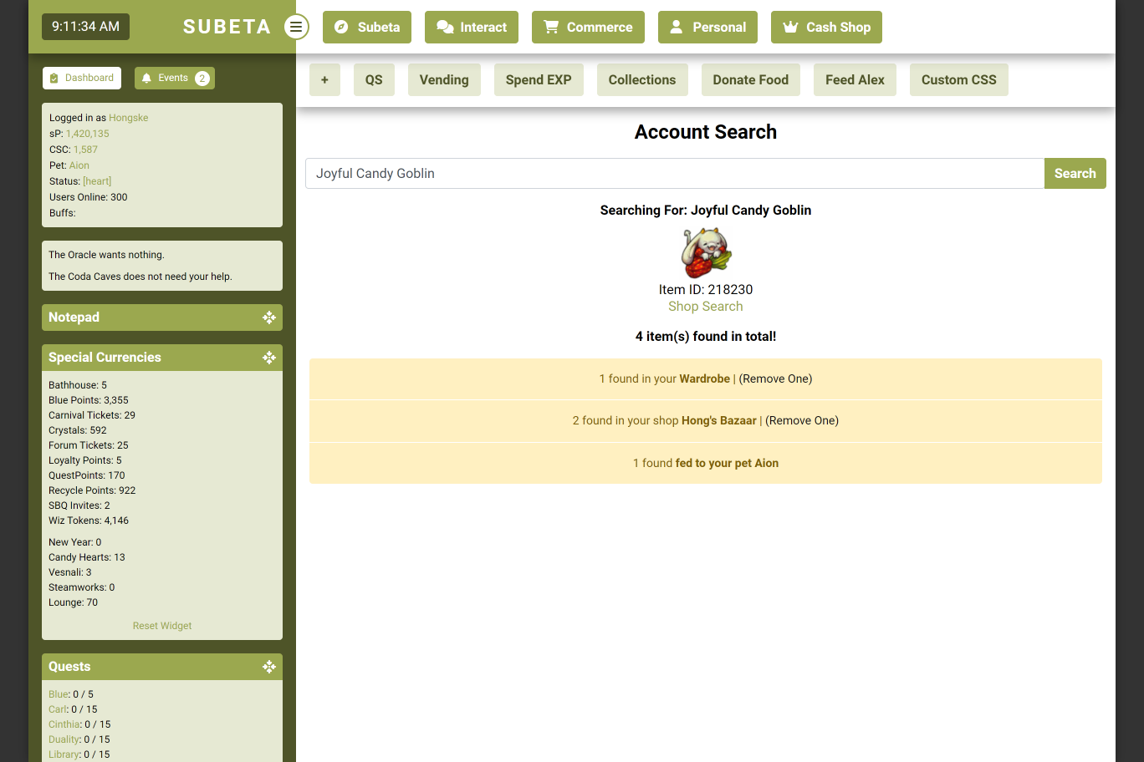
Task: Go to the Dashboard clipboard button
Action: (x=82, y=78)
